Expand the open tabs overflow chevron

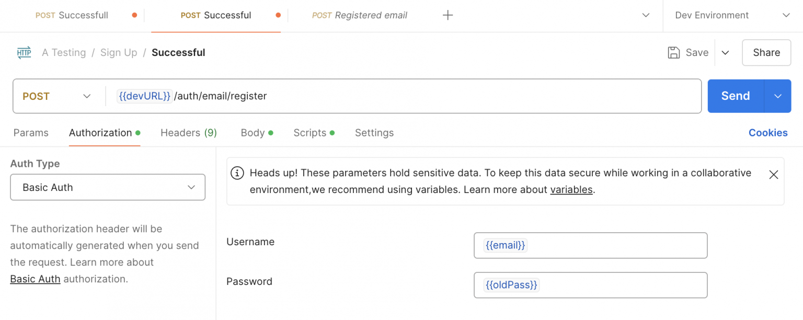point(646,15)
